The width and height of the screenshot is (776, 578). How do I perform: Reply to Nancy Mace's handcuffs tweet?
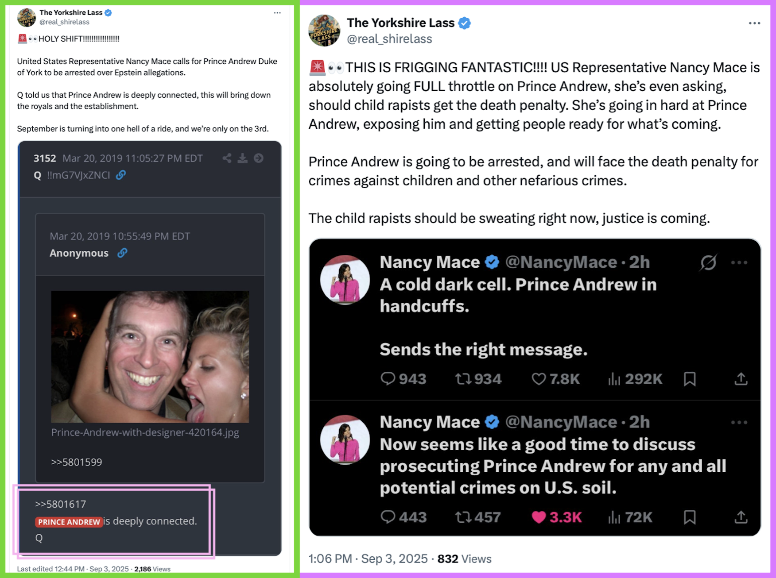(x=388, y=379)
